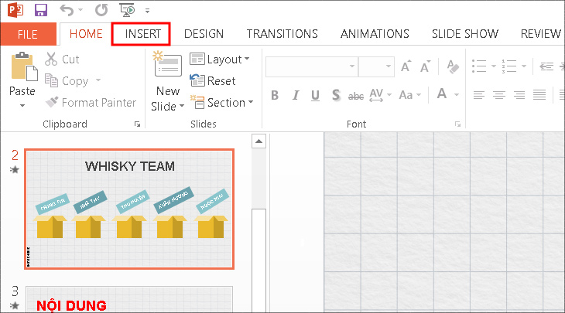The height and width of the screenshot is (313, 565).
Task: Click the Copy button
Action: coord(67,81)
